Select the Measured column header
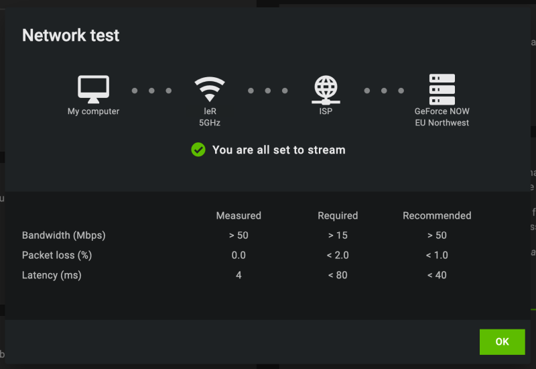Viewport: 536px width, 369px height. [239, 215]
